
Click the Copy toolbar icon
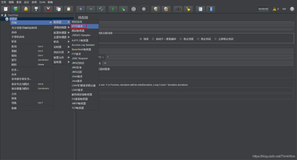(x=58, y=9)
